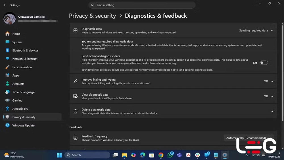Click the Network & internet icon
This screenshot has height=160, width=284.
click(x=7, y=59)
